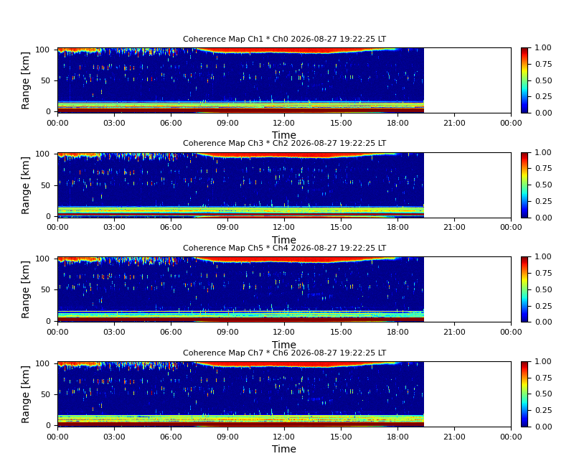Click 'Range [km]' label of the Ch5 * Ch4 plot

pyautogui.click(x=25, y=289)
